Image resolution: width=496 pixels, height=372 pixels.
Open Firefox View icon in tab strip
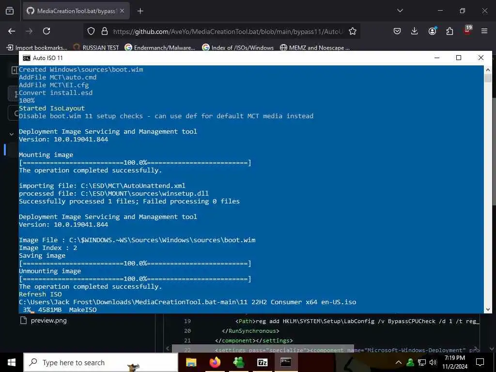tap(10, 11)
